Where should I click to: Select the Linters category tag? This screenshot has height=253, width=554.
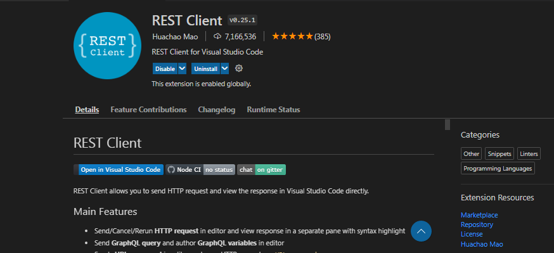pos(529,153)
